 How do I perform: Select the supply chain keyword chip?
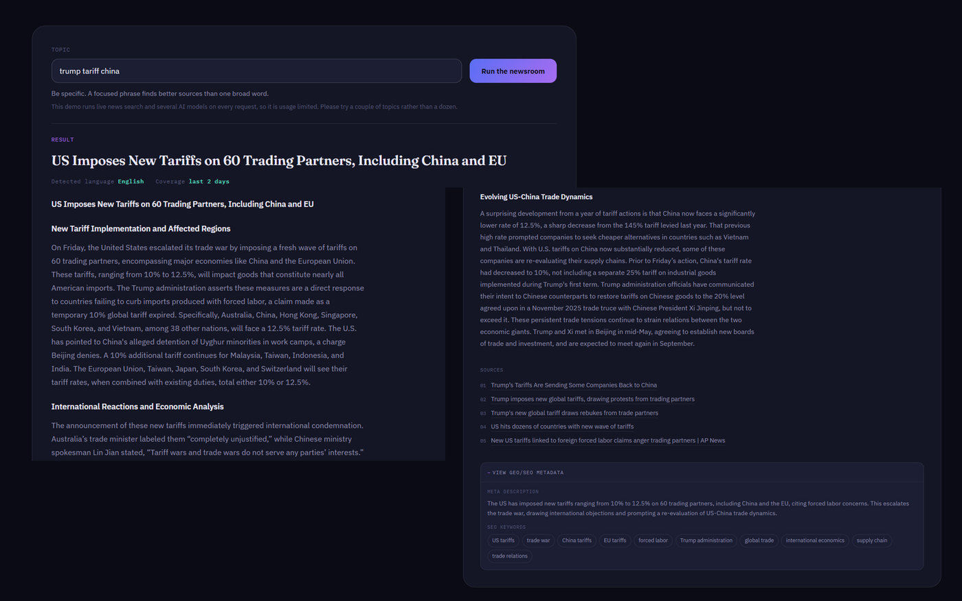tap(872, 541)
